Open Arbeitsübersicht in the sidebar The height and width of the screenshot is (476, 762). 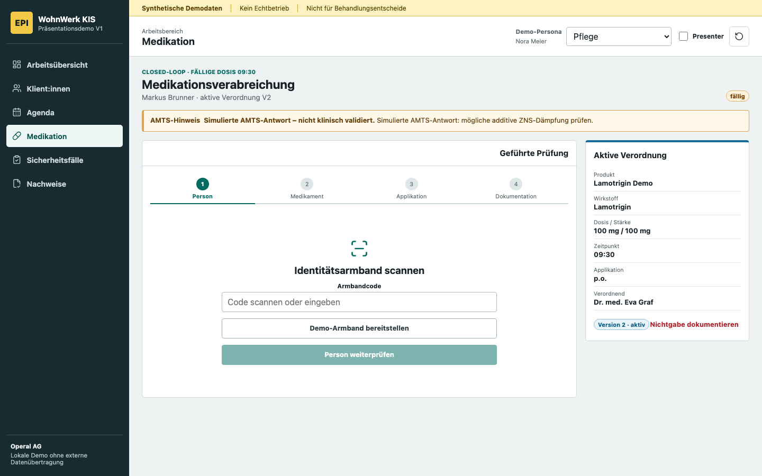[x=65, y=65]
